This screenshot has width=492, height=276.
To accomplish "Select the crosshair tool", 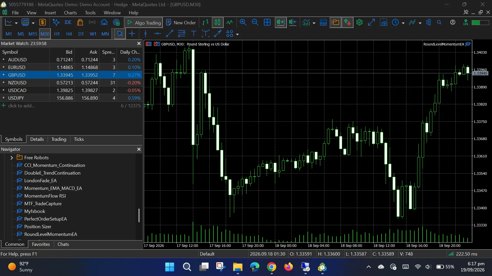I will tap(132, 34).
